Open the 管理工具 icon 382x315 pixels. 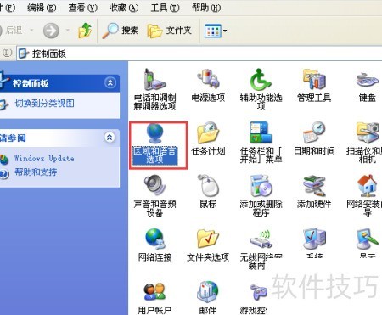click(314, 79)
